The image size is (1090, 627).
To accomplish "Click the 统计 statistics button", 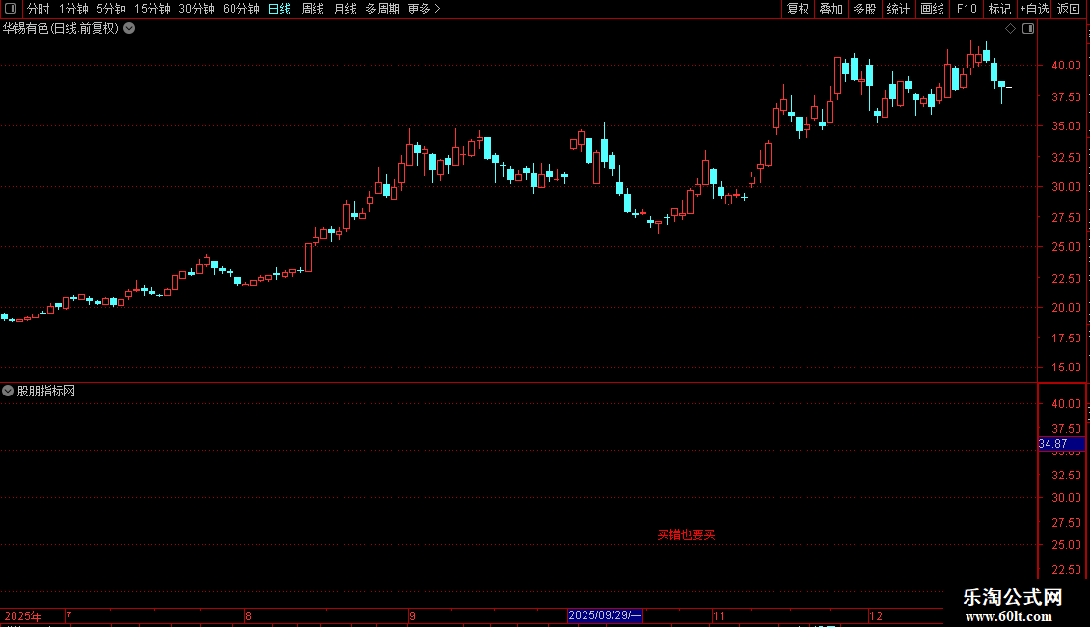I will [x=898, y=9].
